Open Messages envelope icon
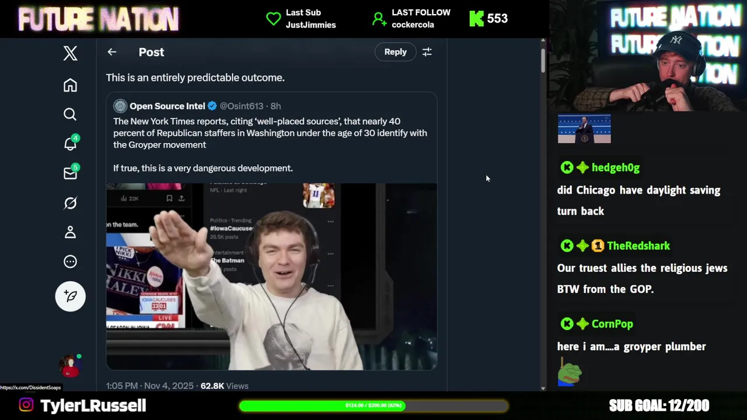Viewport: 747px width, 420px height. (71, 173)
